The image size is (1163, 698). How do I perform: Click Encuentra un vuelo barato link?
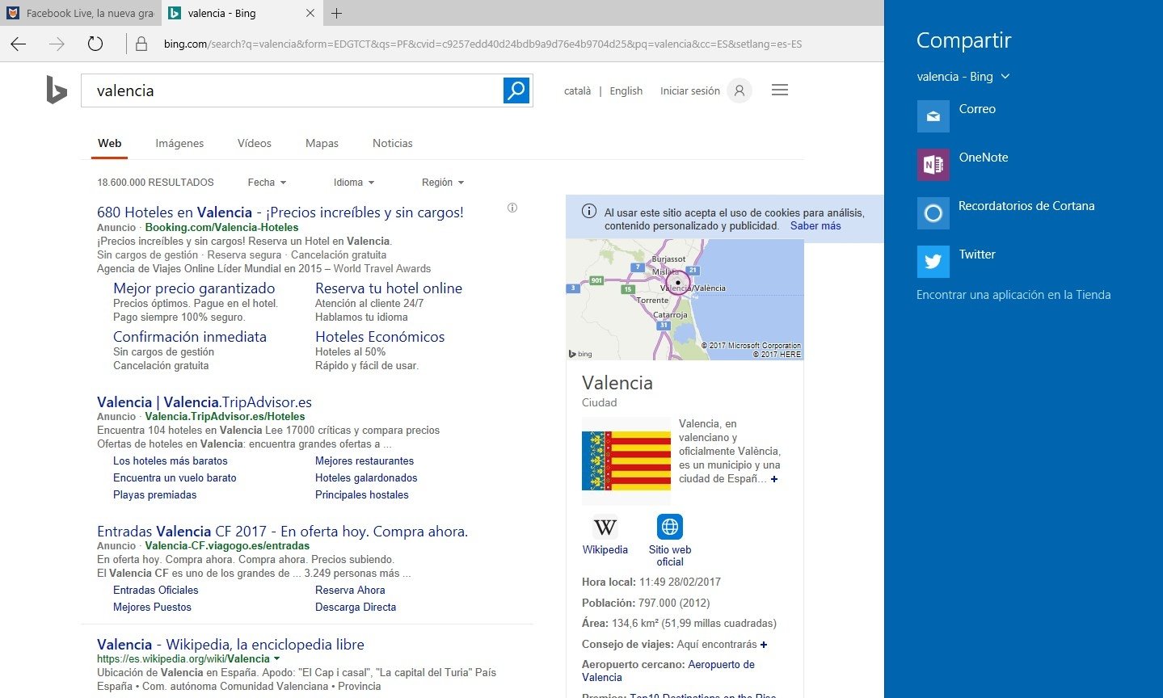pos(175,478)
